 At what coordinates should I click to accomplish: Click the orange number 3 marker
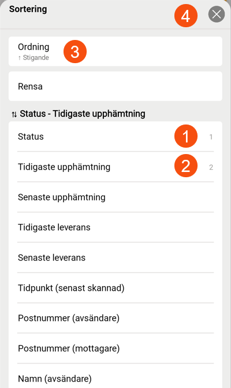(x=75, y=52)
